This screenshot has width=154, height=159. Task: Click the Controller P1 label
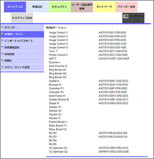tap(56, 88)
